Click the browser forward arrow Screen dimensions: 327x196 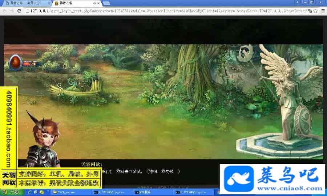(12, 11)
